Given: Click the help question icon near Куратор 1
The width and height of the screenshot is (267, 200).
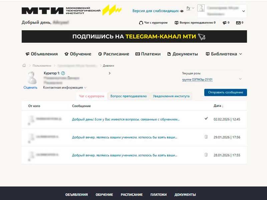Looking at the screenshot, I should point(63,73).
